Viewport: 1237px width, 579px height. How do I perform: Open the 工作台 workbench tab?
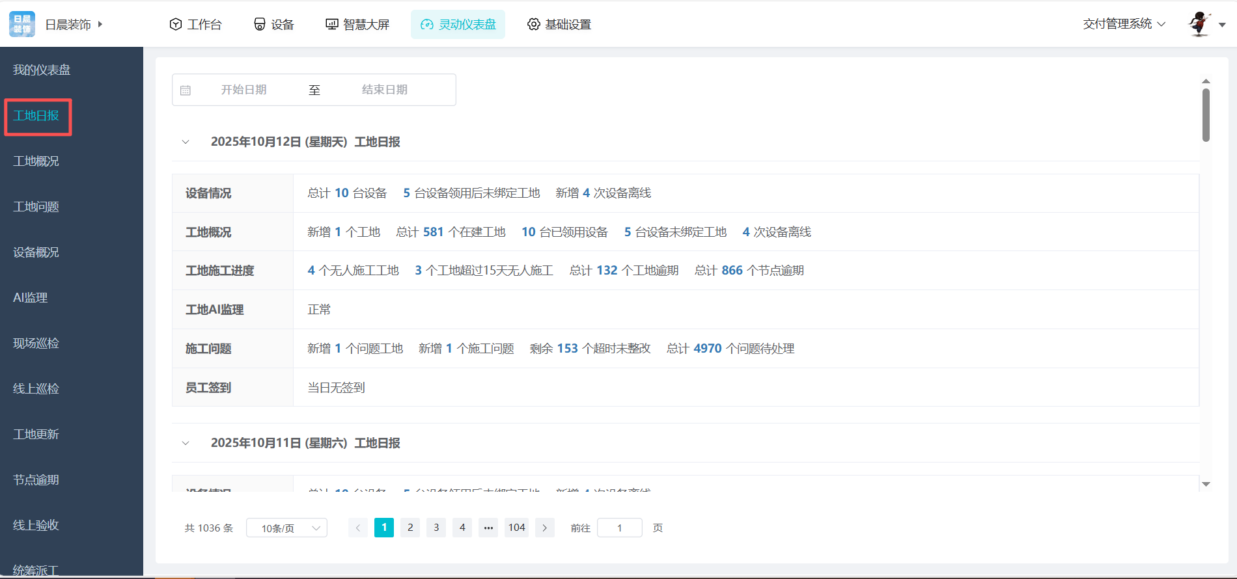pyautogui.click(x=195, y=24)
